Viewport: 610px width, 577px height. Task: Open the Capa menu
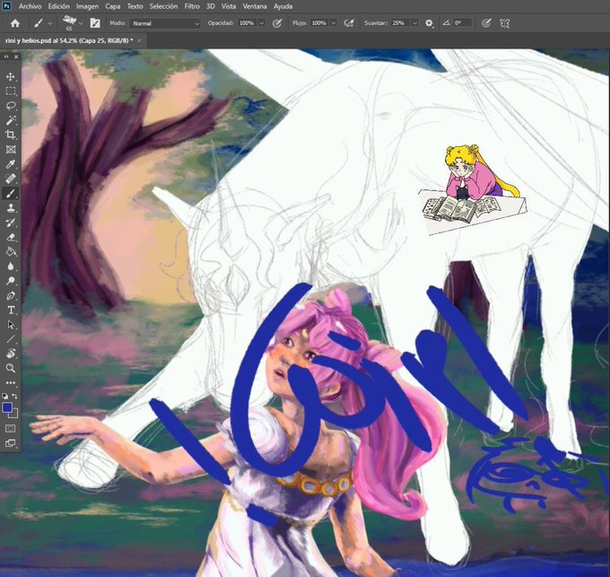click(113, 6)
